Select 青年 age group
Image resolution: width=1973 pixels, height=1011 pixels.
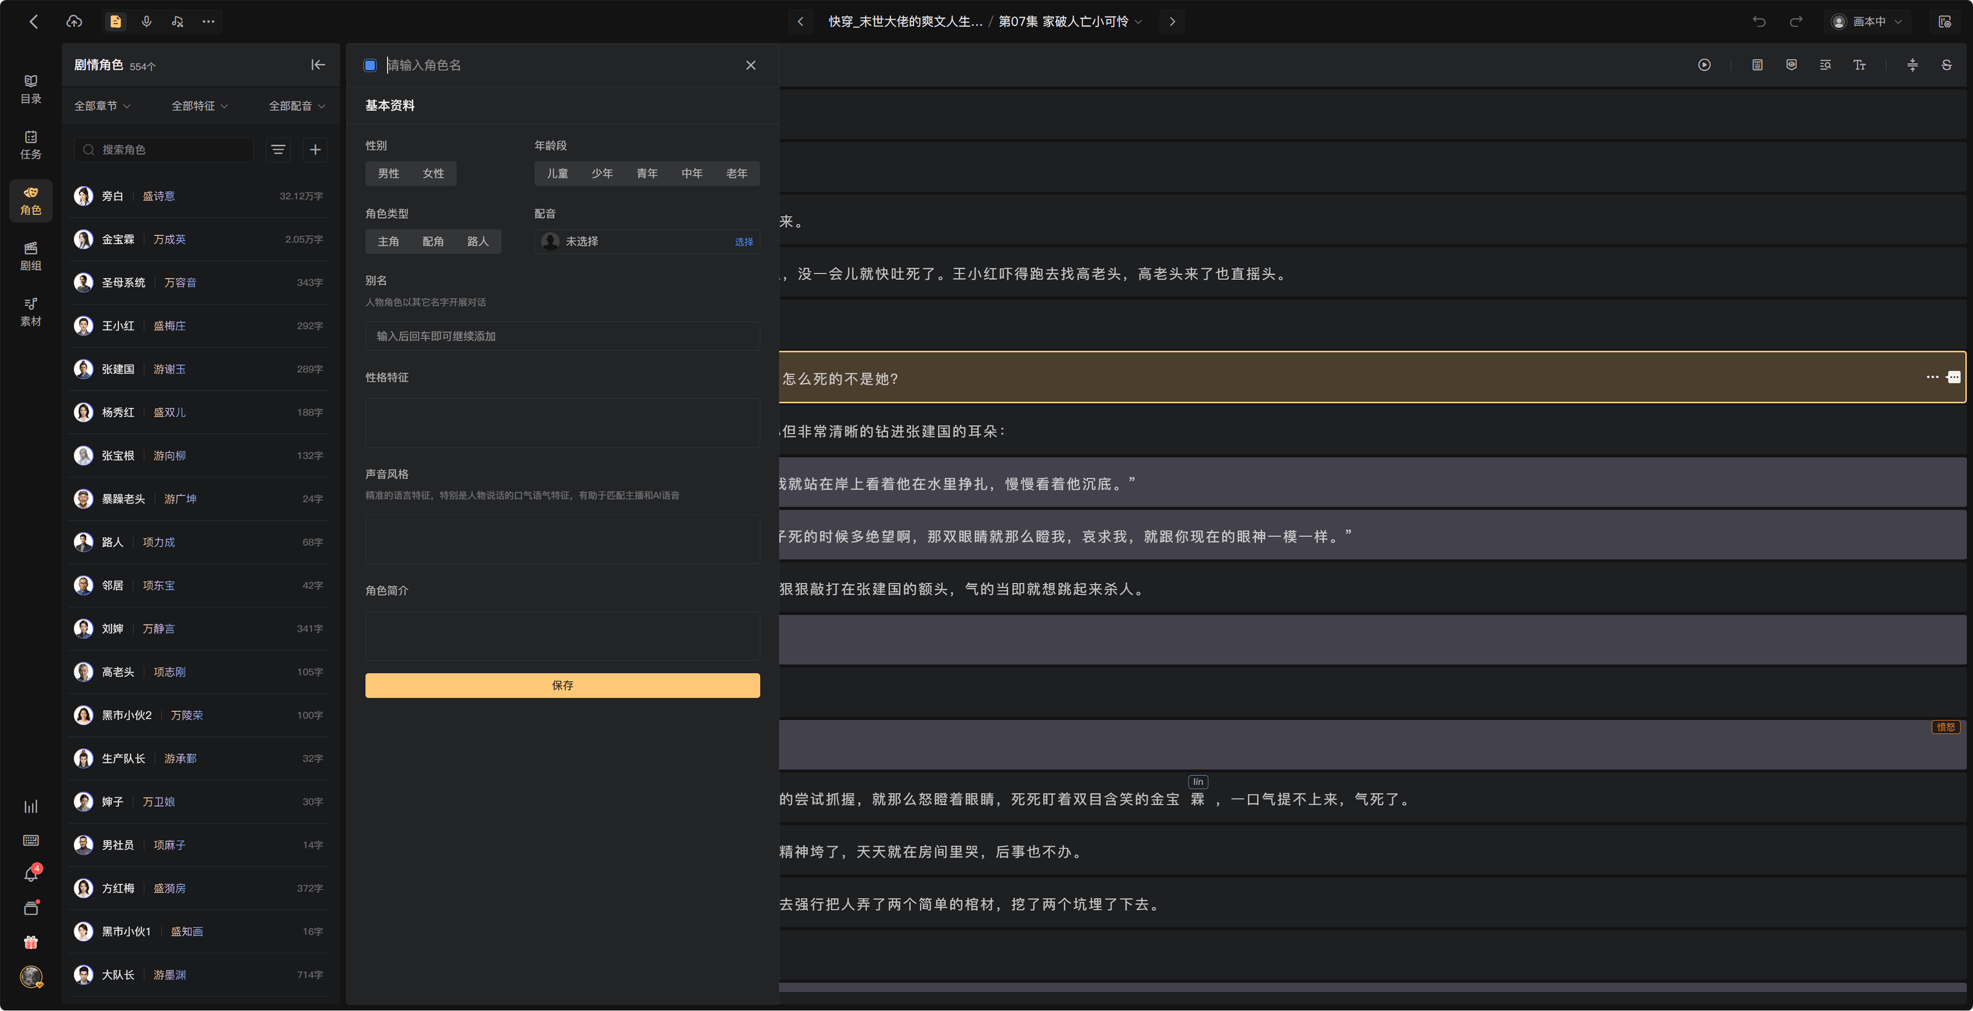[647, 174]
